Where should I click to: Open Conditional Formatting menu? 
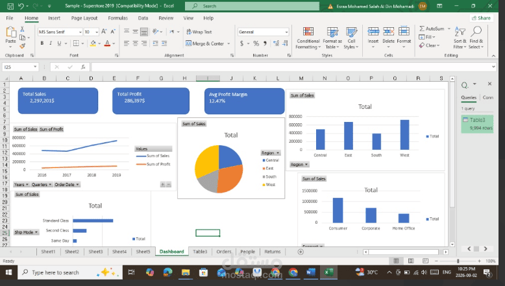tap(308, 38)
